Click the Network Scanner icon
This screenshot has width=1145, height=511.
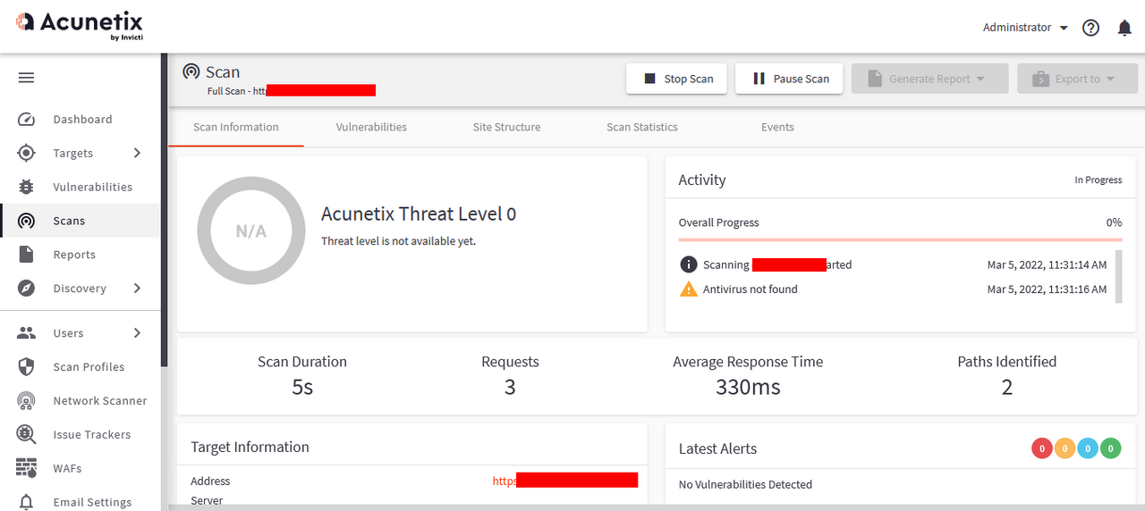pyautogui.click(x=26, y=401)
